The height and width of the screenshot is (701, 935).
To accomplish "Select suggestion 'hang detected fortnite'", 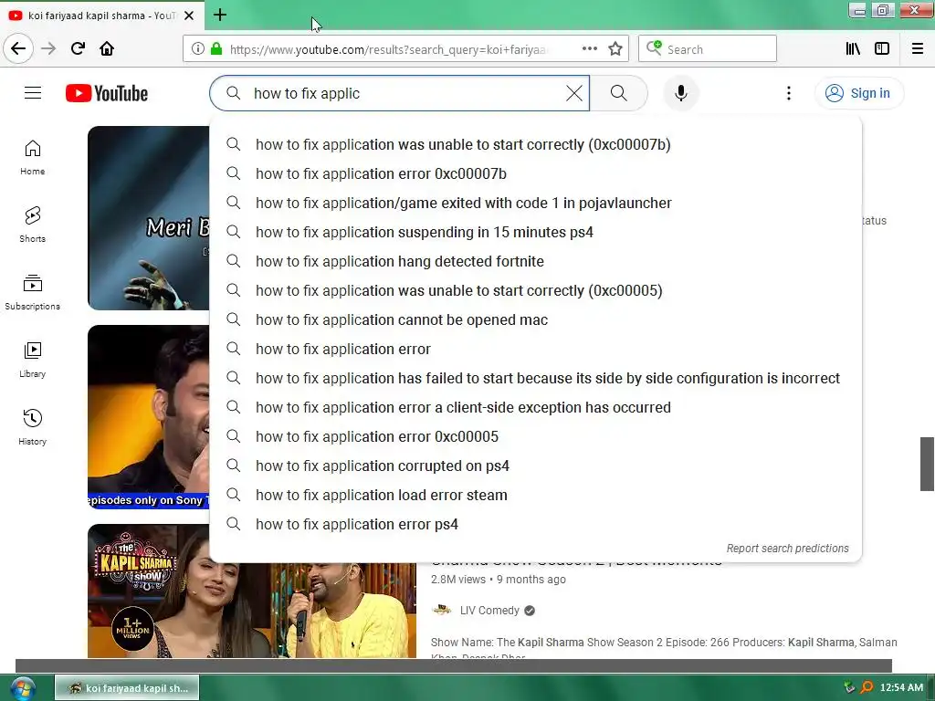I will (x=535, y=261).
